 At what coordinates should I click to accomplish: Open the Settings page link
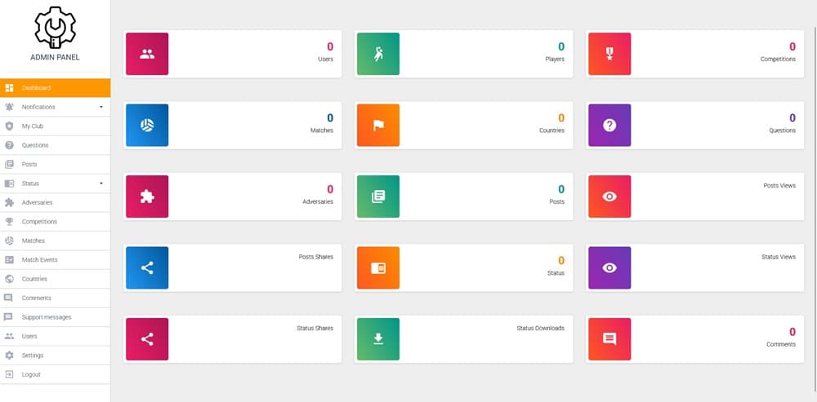[33, 356]
